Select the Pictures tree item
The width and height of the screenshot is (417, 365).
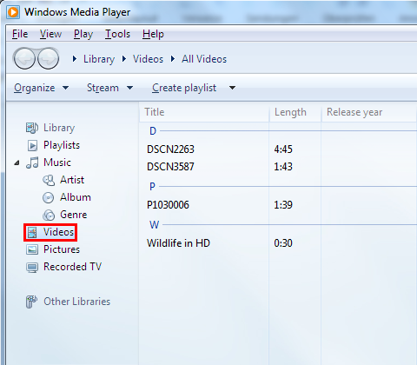[62, 249]
